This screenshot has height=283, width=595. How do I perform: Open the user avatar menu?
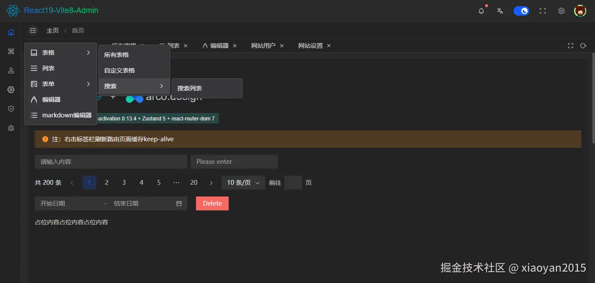pyautogui.click(x=580, y=11)
